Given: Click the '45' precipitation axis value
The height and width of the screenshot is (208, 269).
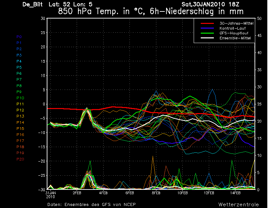Looking at the screenshot, I should [x=259, y=36].
